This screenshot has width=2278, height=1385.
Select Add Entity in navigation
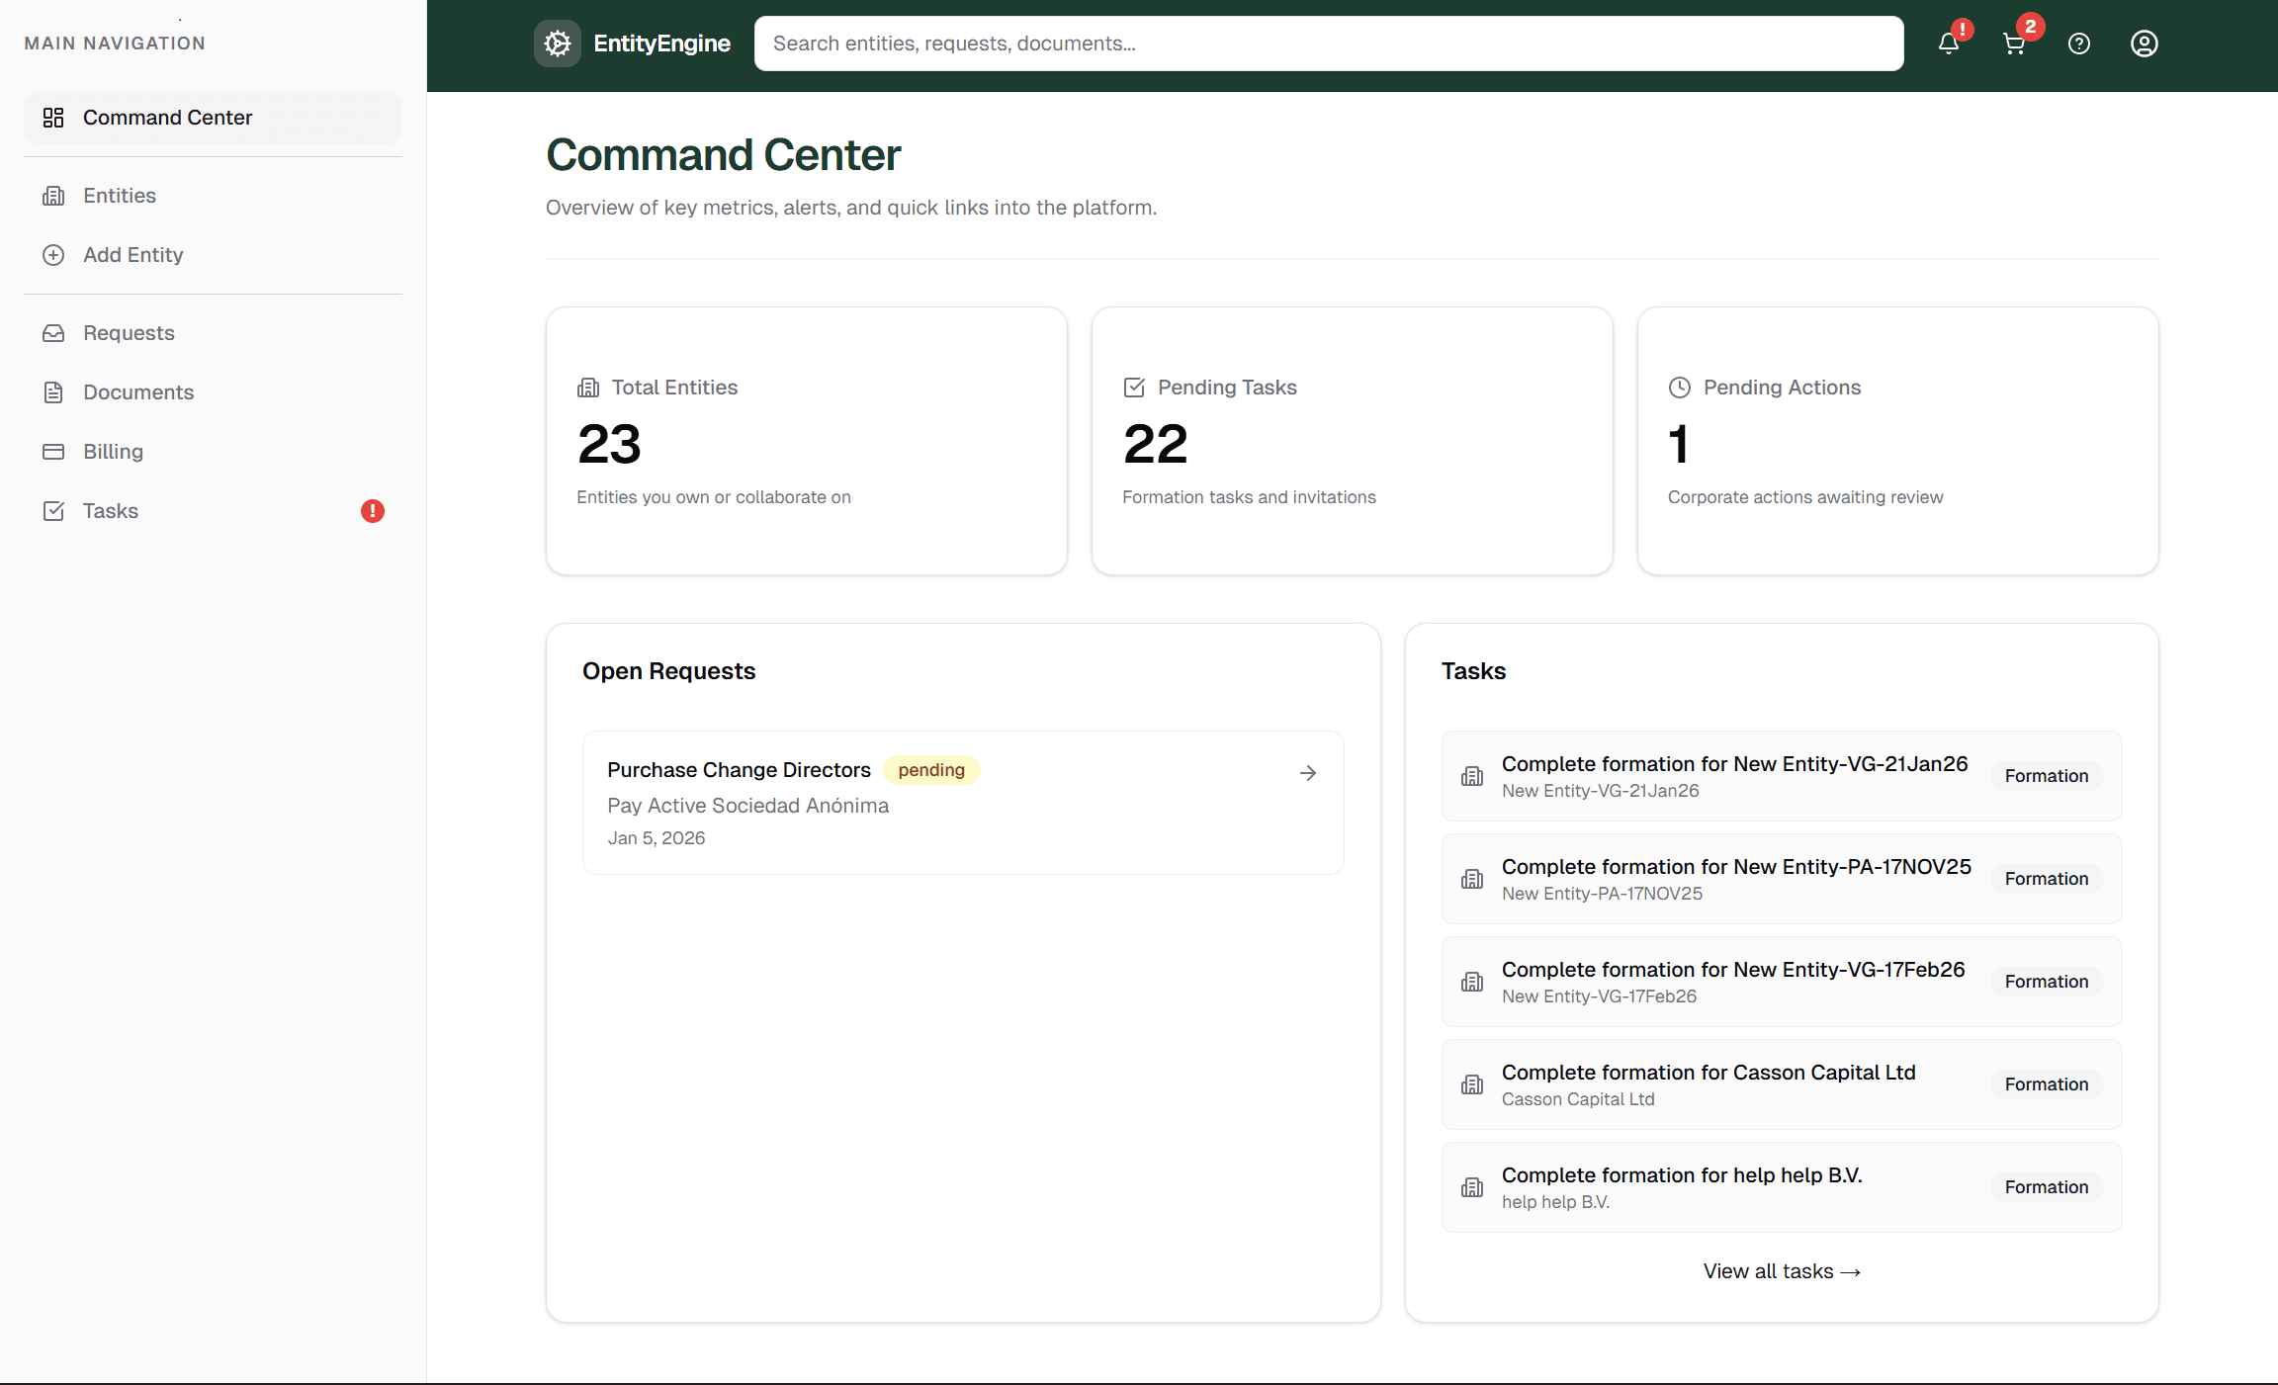(132, 255)
